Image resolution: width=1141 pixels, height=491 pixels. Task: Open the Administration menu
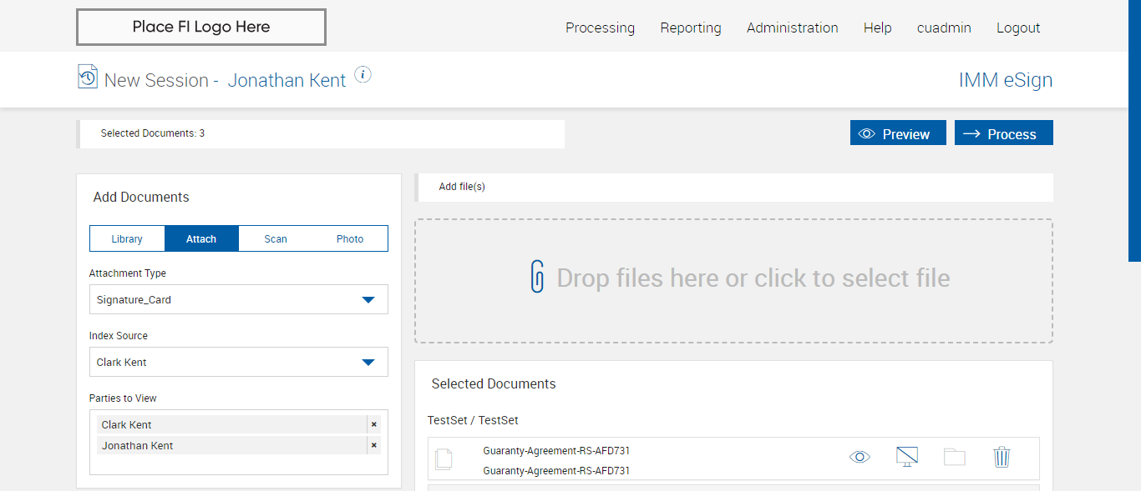(793, 28)
